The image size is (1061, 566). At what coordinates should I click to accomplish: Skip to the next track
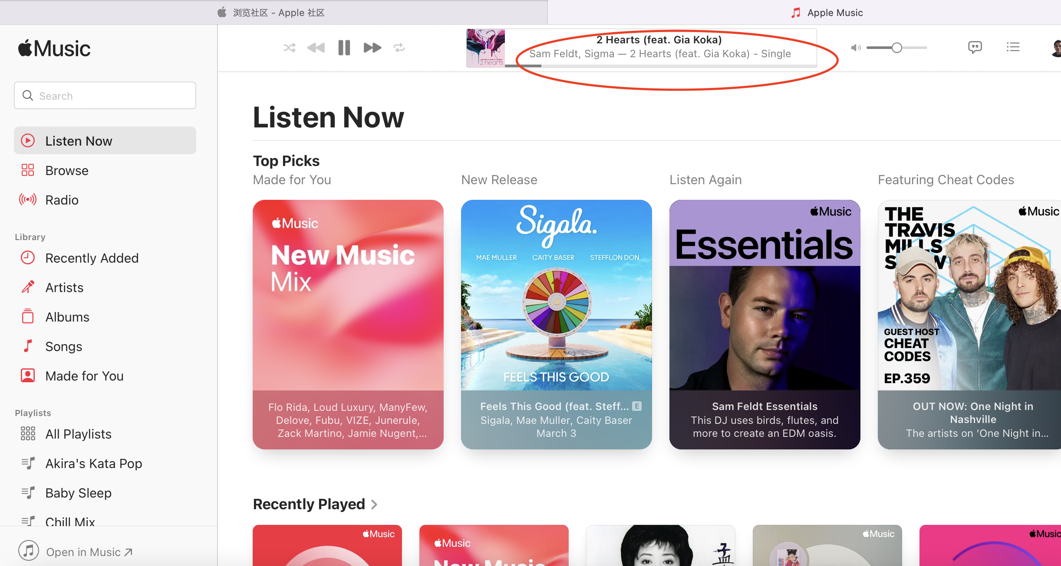[372, 48]
